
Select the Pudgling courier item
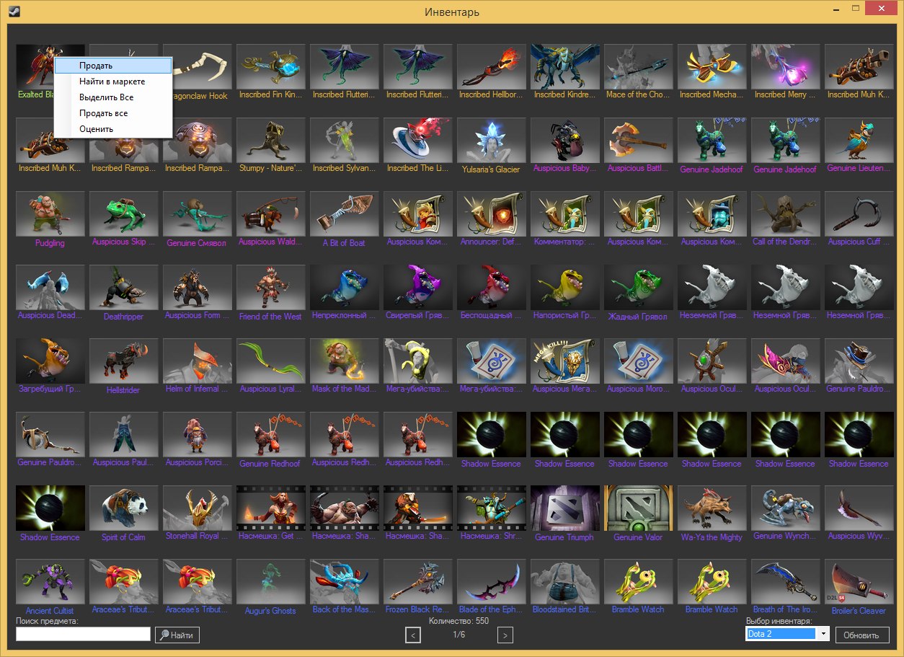[x=50, y=214]
